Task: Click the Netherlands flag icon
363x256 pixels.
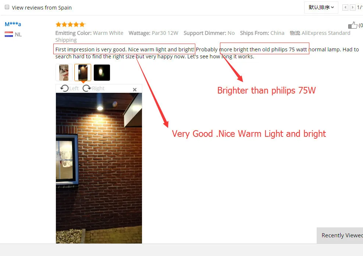Action: coord(9,34)
